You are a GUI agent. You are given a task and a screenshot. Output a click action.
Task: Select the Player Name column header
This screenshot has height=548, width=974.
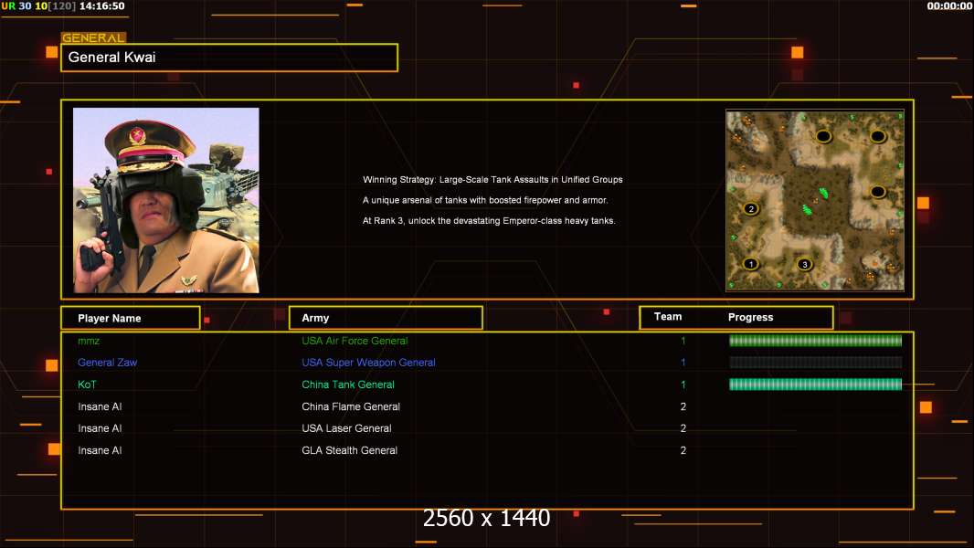[130, 318]
